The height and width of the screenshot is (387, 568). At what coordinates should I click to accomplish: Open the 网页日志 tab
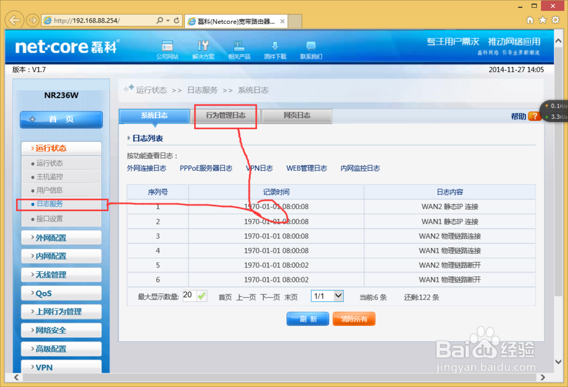coord(296,116)
